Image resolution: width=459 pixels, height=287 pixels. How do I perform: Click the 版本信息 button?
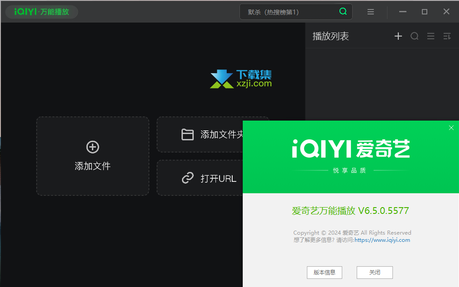click(x=325, y=273)
